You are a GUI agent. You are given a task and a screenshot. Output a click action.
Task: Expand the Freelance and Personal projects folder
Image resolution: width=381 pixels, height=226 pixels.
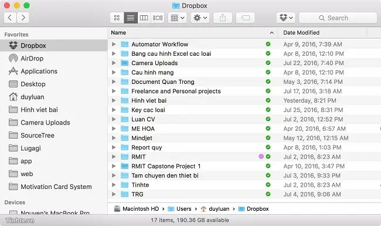(x=114, y=91)
